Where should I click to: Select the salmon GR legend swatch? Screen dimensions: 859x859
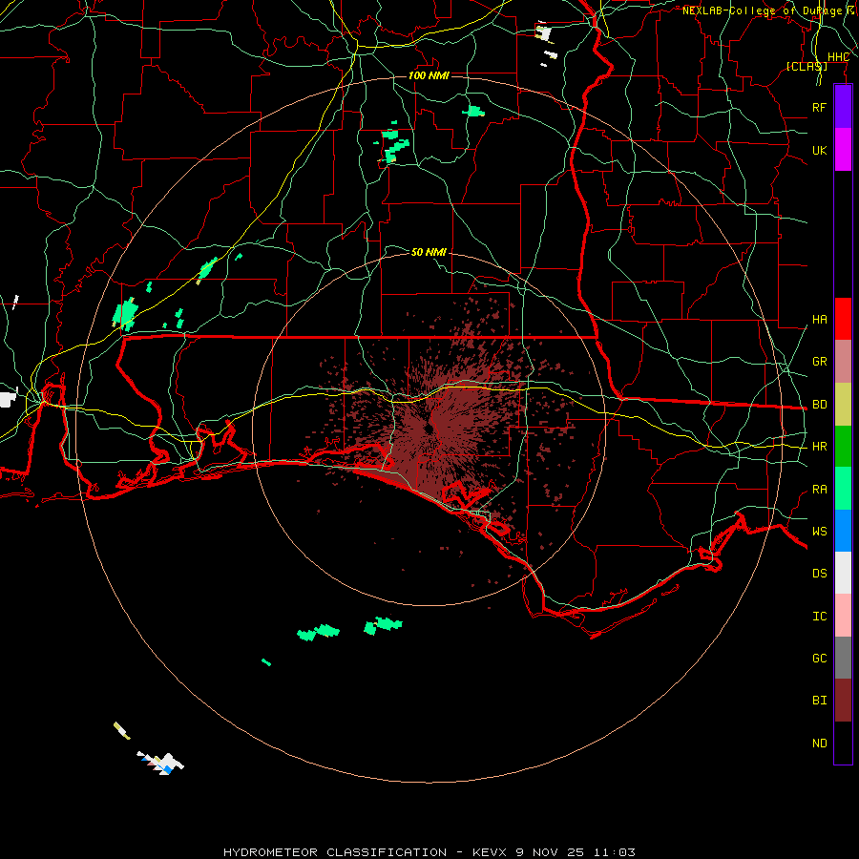pos(843,362)
